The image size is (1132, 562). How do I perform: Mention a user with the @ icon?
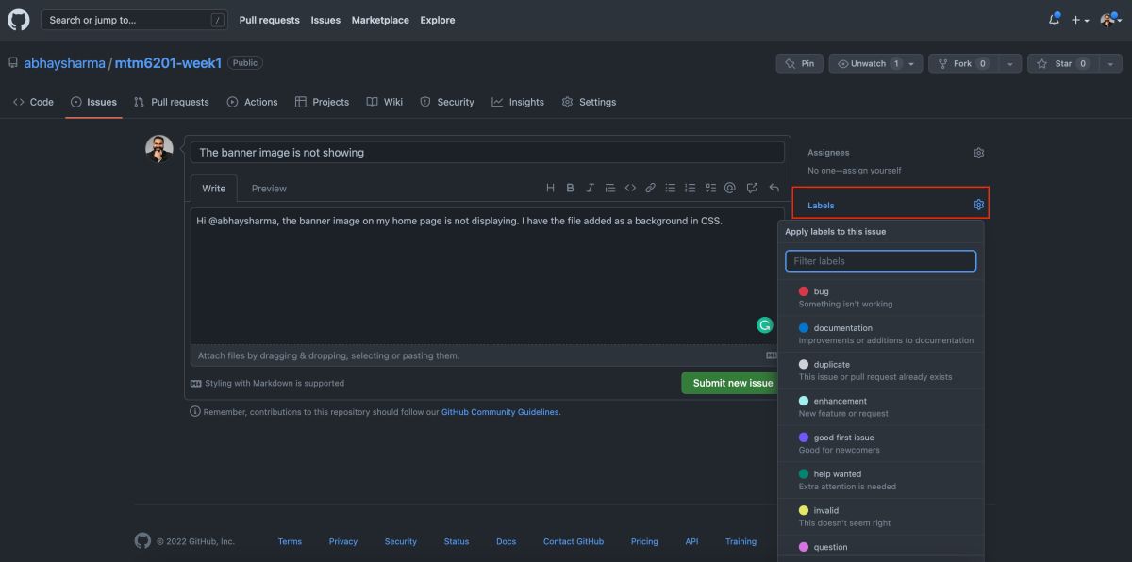tap(730, 188)
